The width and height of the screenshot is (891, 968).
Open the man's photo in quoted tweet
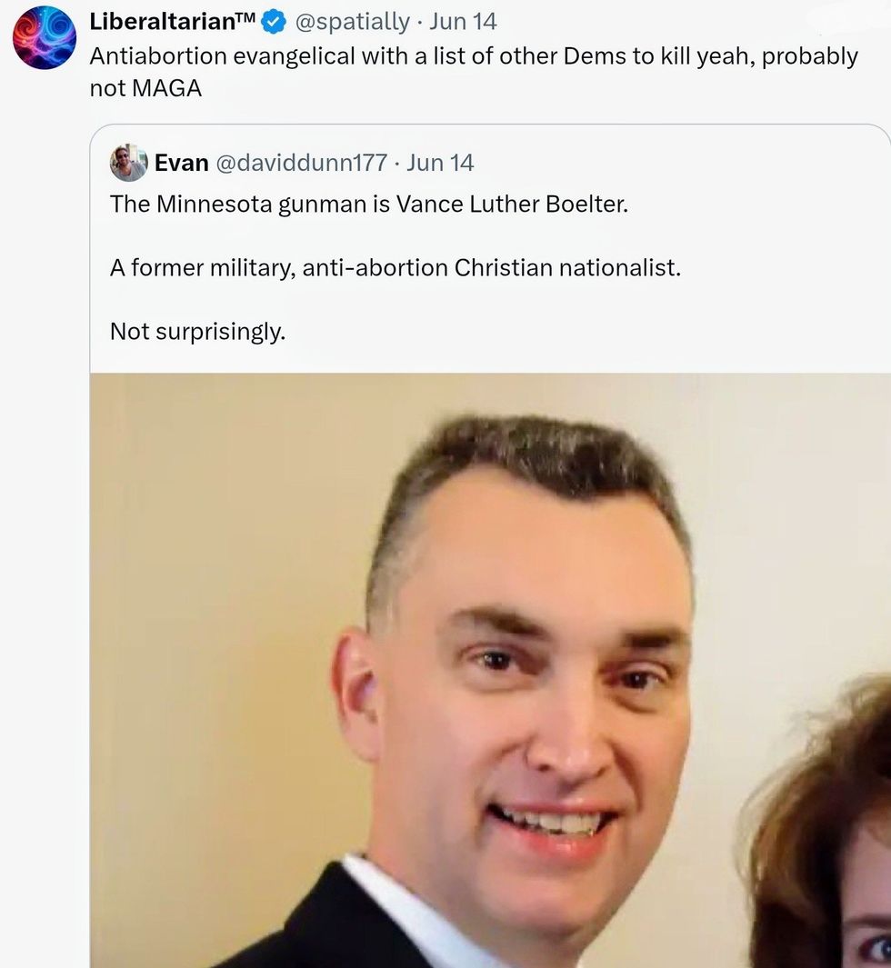coord(490,671)
